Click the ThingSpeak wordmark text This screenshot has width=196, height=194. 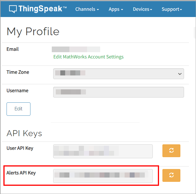[42, 9]
